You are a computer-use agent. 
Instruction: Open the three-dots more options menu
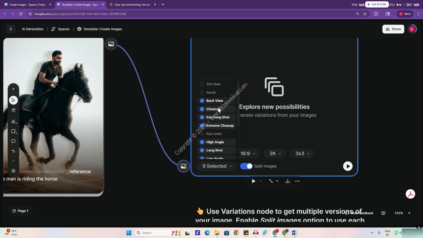tap(297, 181)
